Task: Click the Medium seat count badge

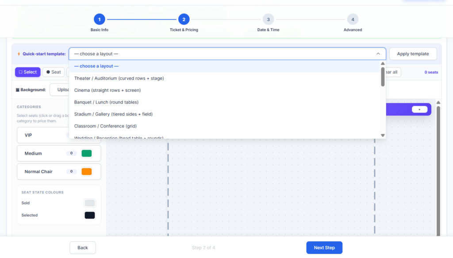Action: tap(71, 154)
